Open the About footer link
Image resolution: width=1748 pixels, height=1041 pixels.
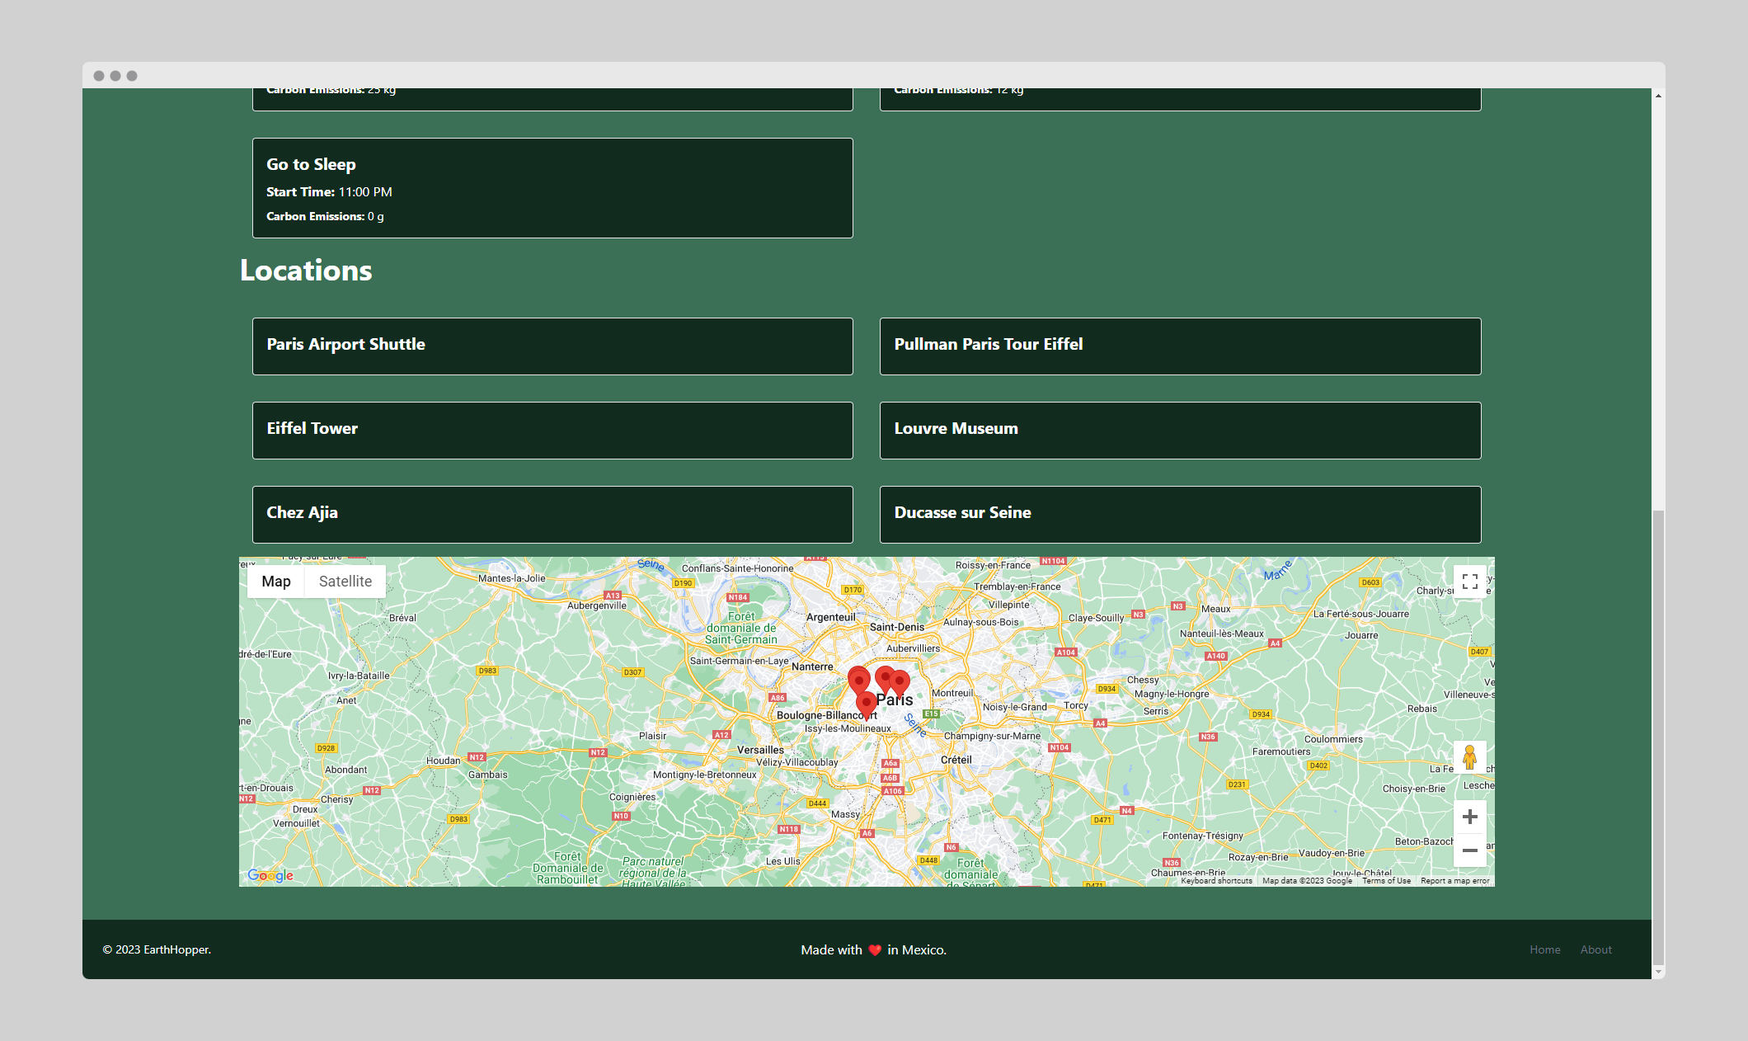point(1595,949)
